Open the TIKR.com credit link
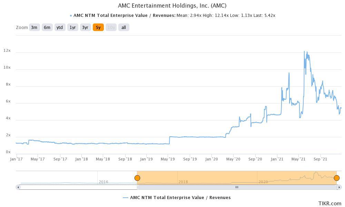Image resolution: width=345 pixels, height=207 pixels. (x=330, y=204)
